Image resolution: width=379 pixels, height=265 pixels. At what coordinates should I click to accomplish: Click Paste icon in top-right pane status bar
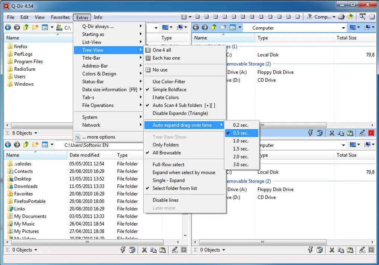[350, 133]
